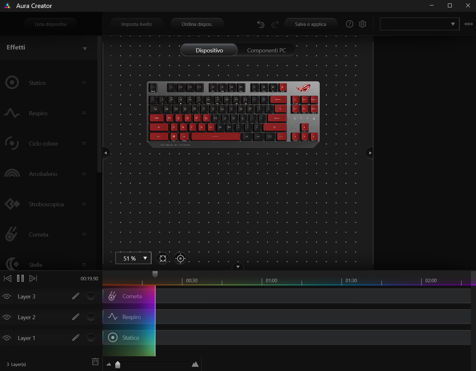The height and width of the screenshot is (371, 476).
Task: Click the Stelle moon-star icon
Action: 12,264
